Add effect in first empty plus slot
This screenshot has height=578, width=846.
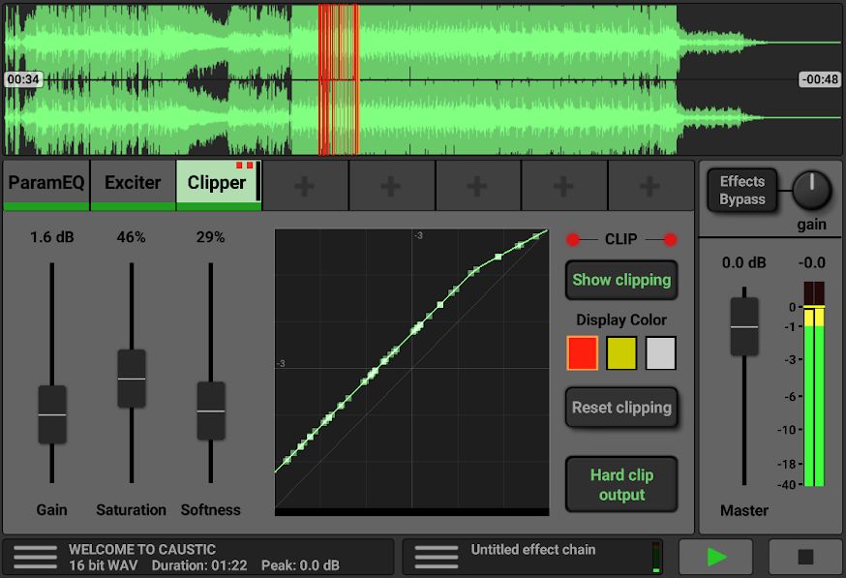tap(305, 186)
